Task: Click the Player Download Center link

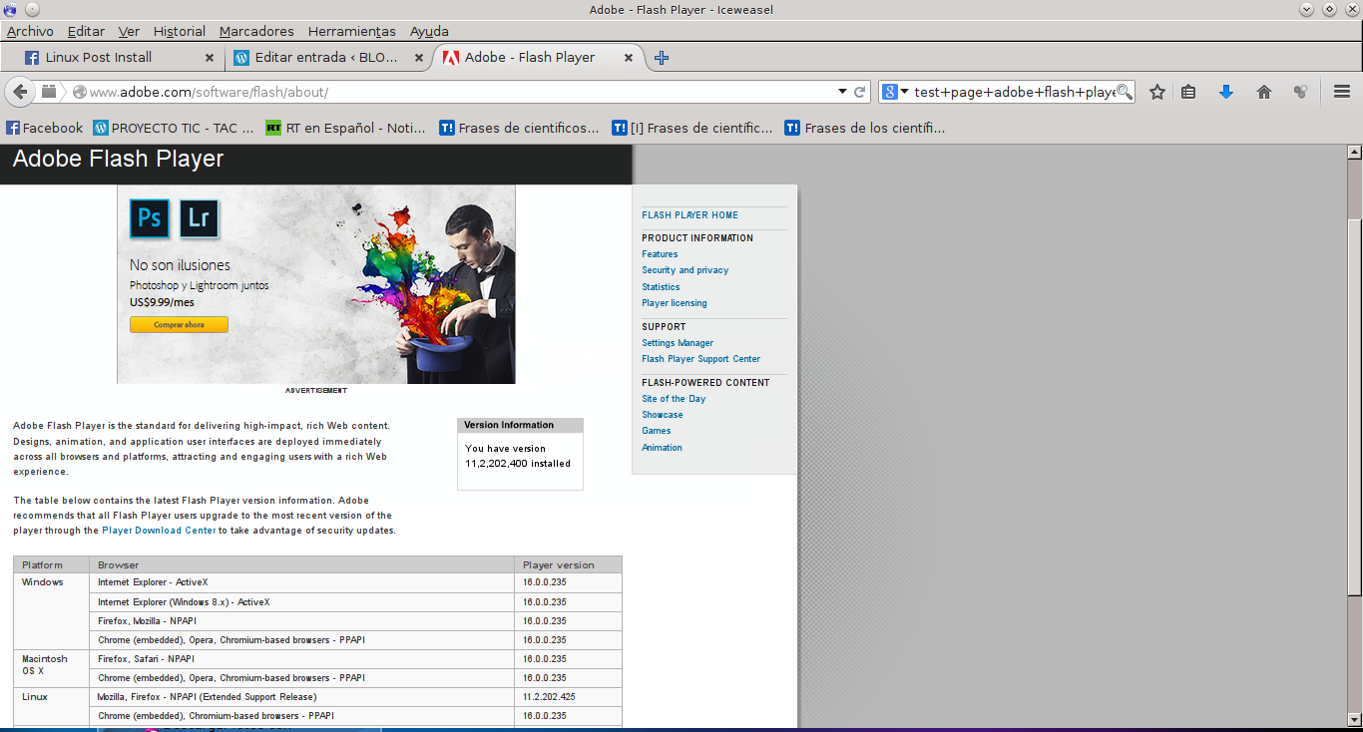Action: pyautogui.click(x=159, y=531)
